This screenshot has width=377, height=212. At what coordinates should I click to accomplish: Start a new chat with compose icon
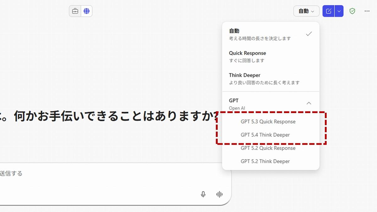pyautogui.click(x=329, y=11)
